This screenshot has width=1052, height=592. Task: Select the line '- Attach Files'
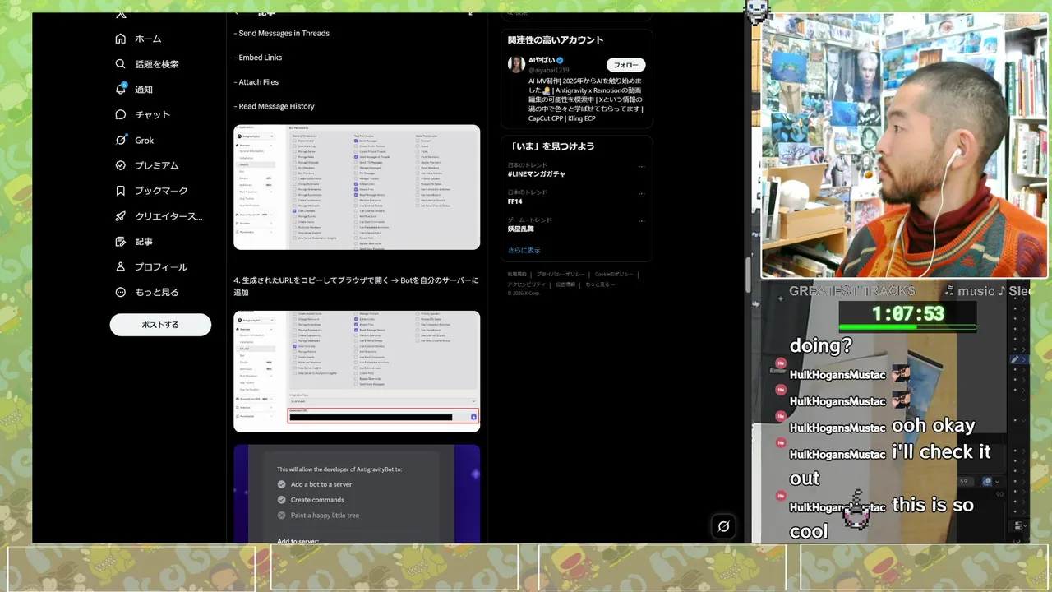pos(256,82)
